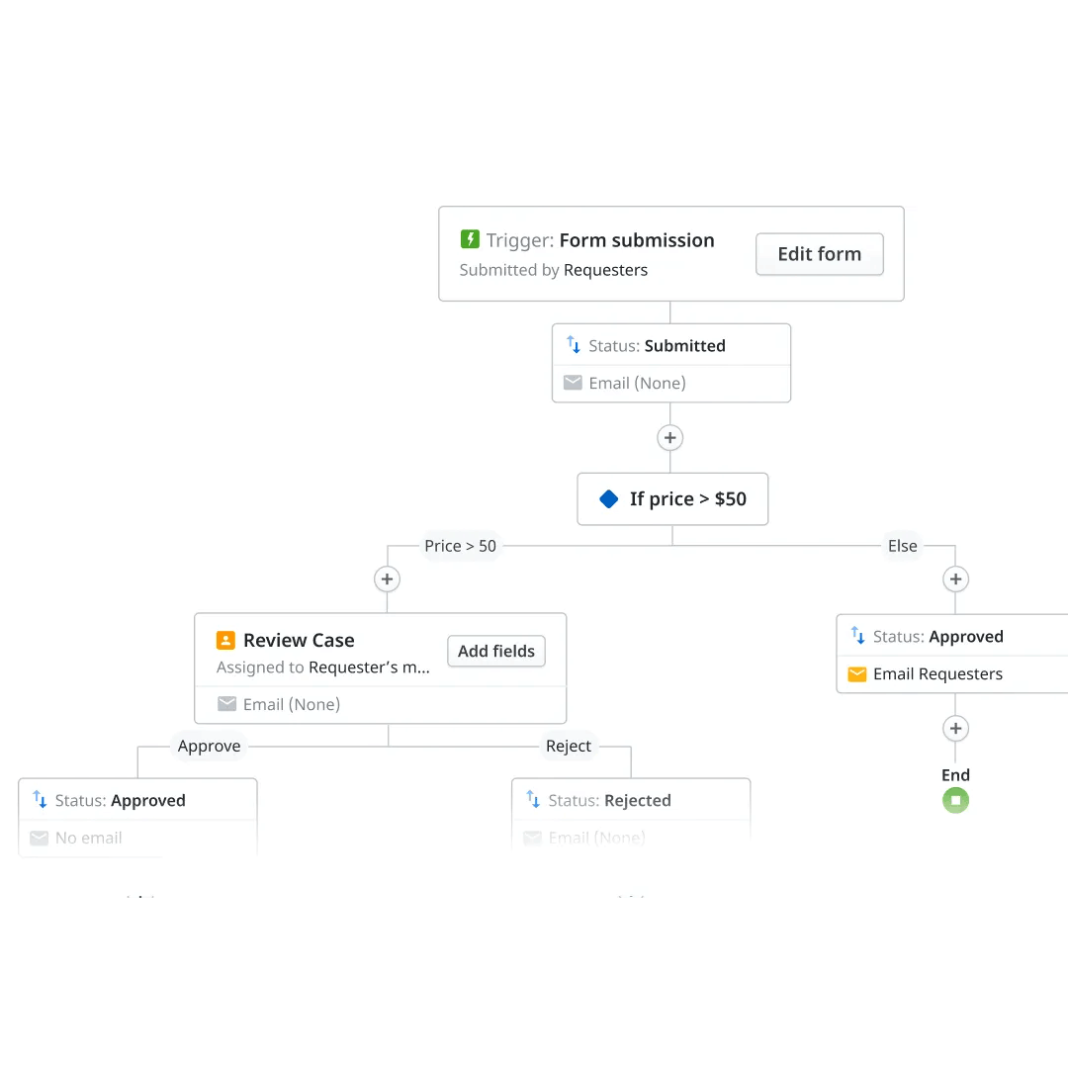1068x1068 pixels.
Task: Select the Reject branch label
Action: (568, 746)
